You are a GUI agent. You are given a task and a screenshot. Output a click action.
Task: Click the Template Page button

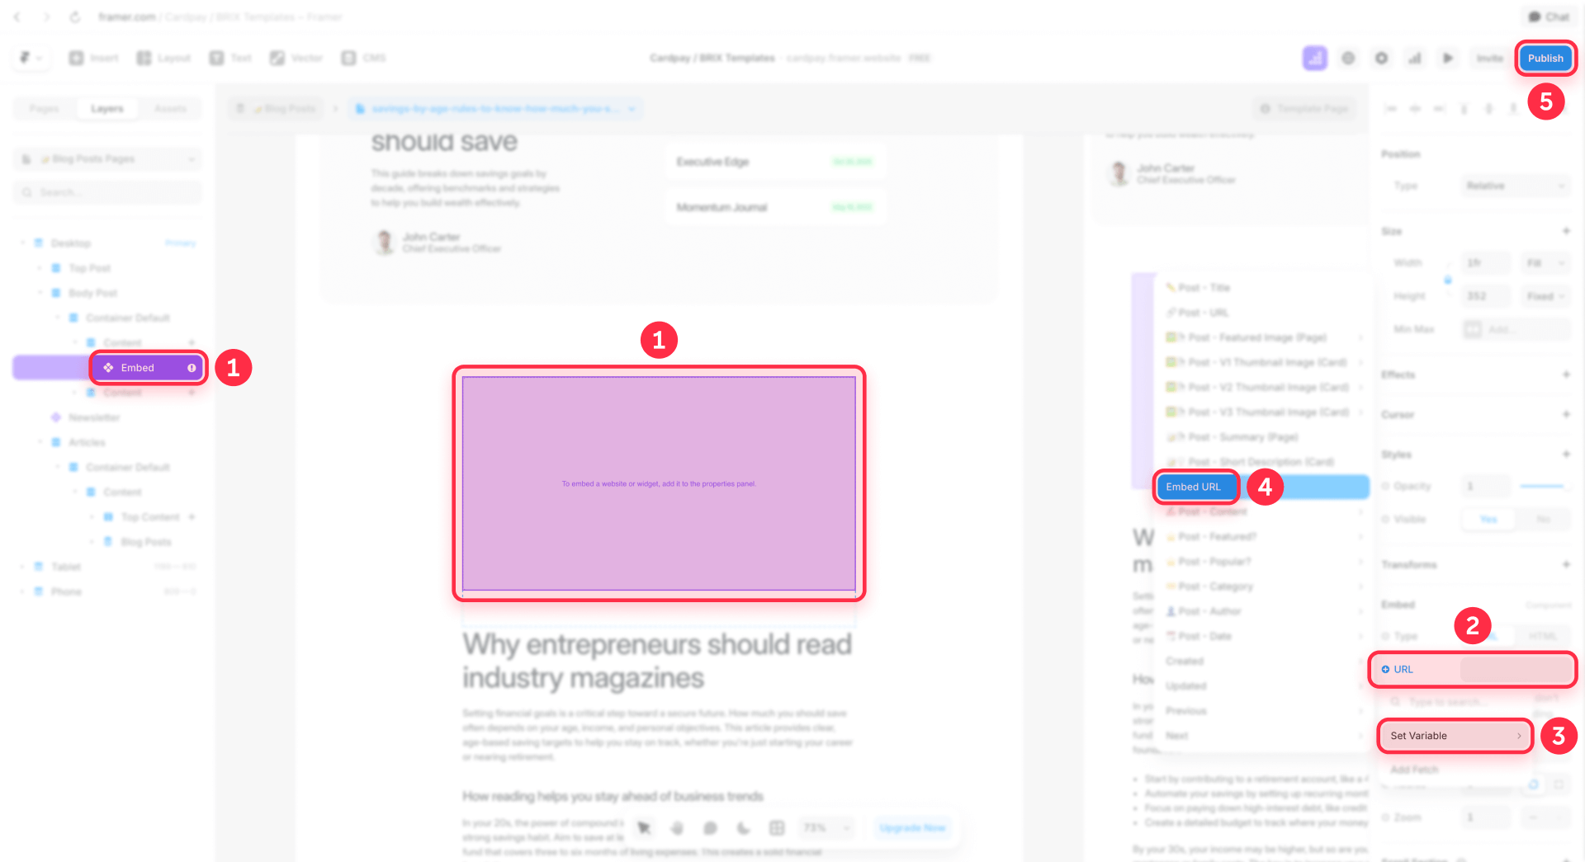click(x=1303, y=108)
